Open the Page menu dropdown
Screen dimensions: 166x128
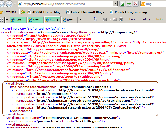(134, 19)
